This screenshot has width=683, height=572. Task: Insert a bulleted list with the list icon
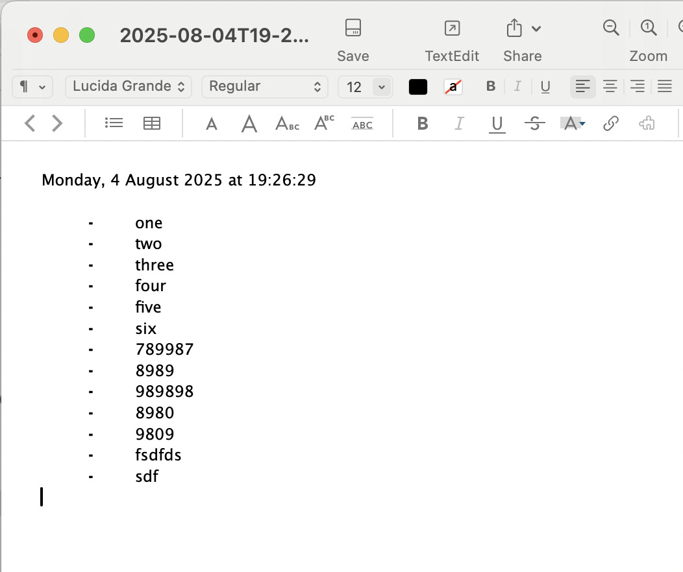(x=114, y=123)
